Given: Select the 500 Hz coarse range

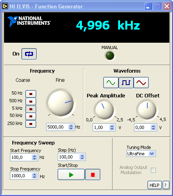Looking at the screenshot, I should (31, 101).
